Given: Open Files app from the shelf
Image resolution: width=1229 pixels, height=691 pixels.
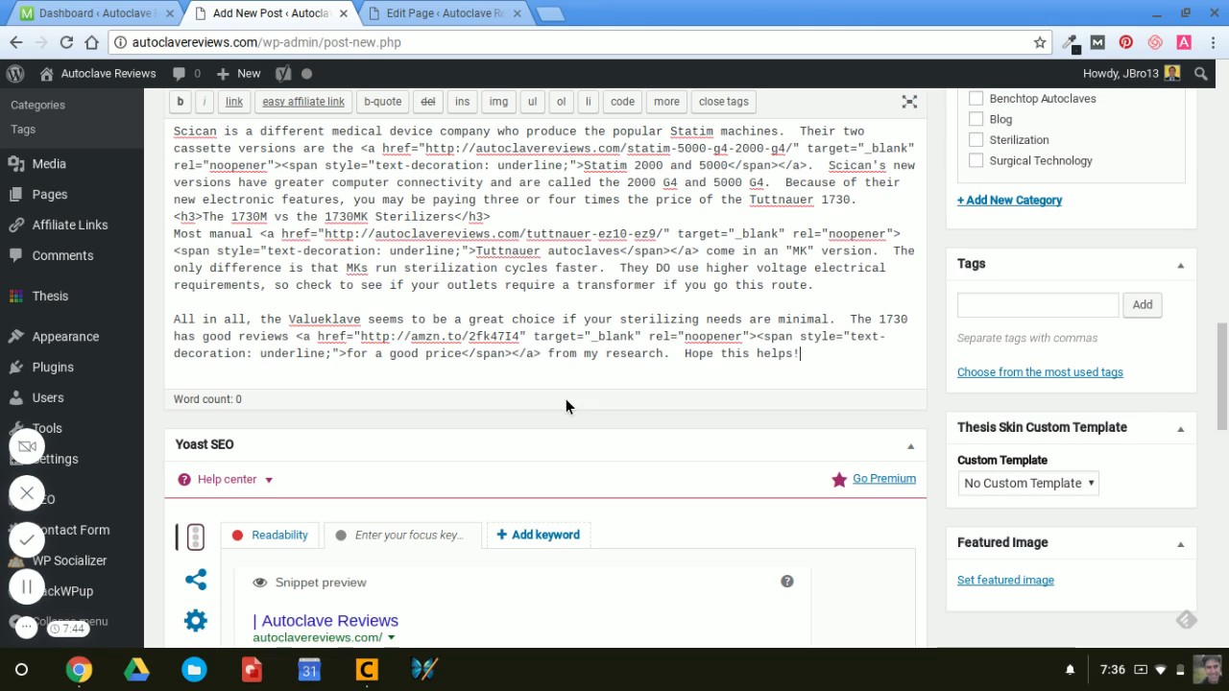Looking at the screenshot, I should 194,670.
